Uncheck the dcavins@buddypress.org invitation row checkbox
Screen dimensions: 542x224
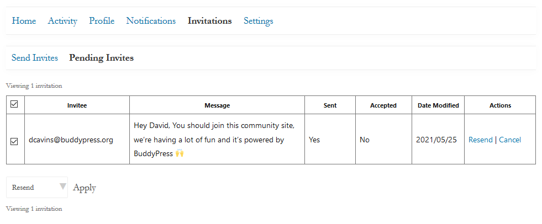(14, 141)
